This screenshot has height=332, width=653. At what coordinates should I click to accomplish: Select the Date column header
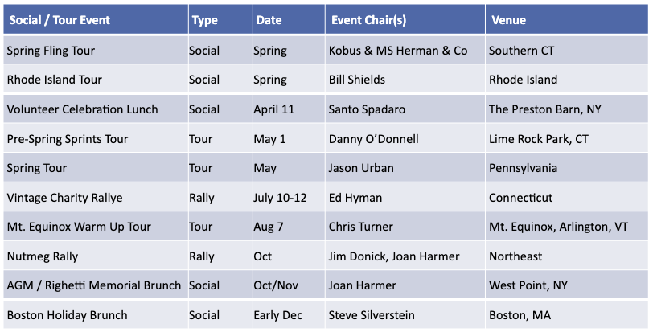pos(269,20)
